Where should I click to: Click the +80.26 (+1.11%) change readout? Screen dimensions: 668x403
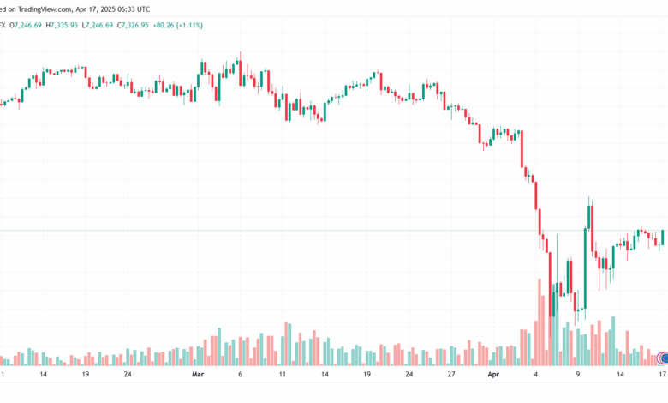178,25
